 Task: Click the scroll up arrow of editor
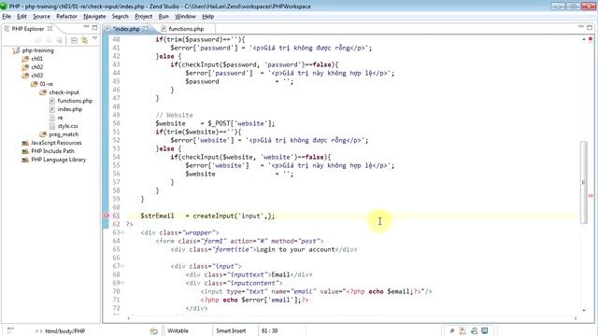pos(583,39)
